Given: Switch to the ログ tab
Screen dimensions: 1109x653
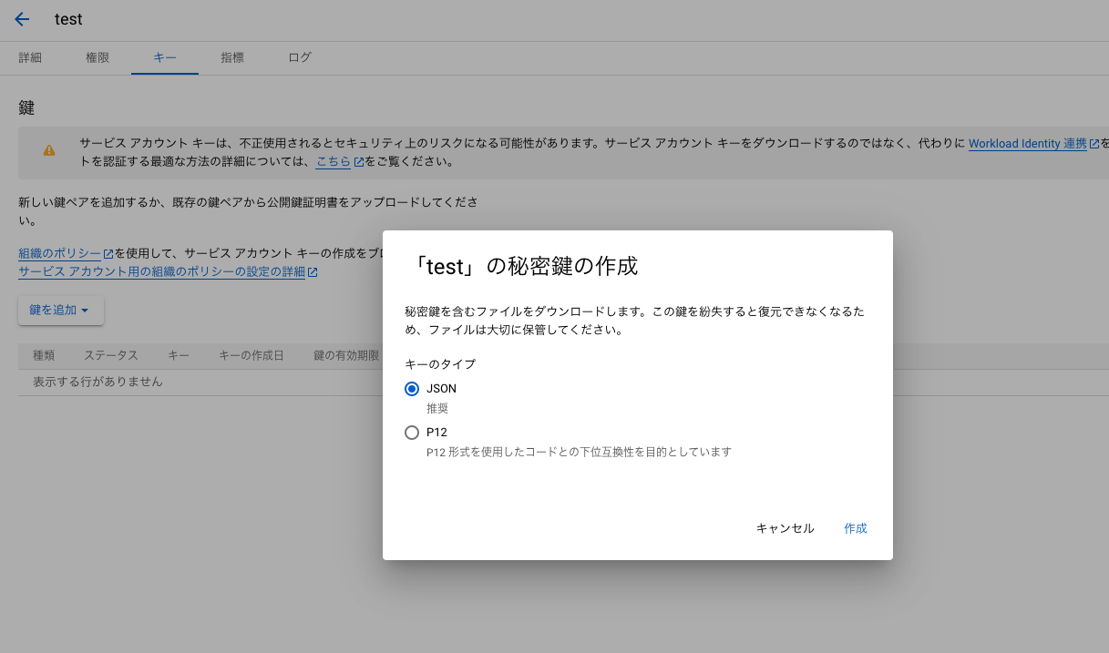Looking at the screenshot, I should point(300,57).
